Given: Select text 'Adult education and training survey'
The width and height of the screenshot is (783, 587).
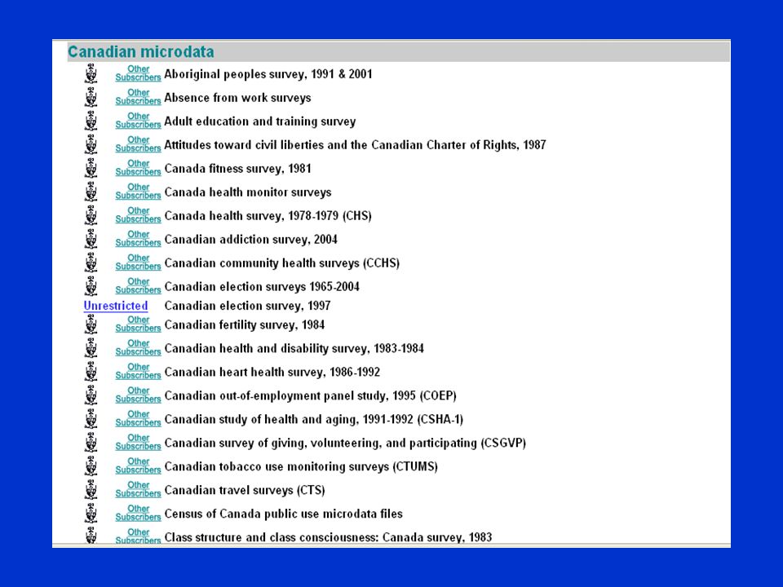Looking at the screenshot, I should (x=260, y=121).
